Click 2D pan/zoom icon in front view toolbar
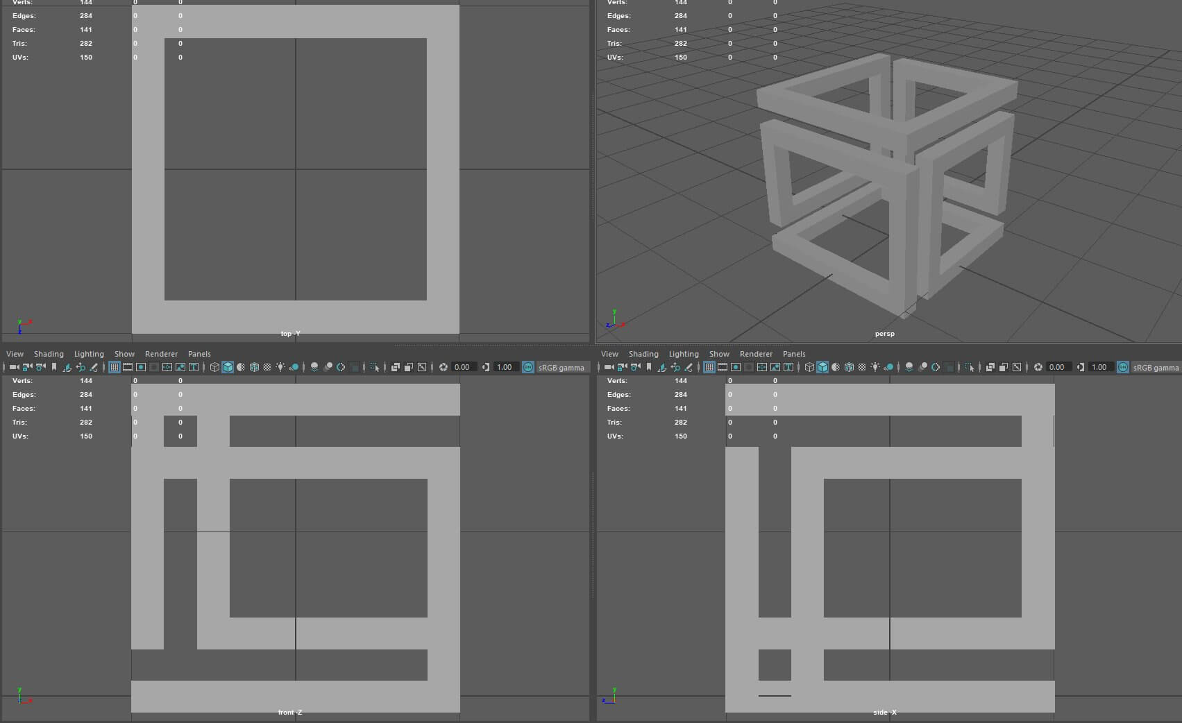 81,367
